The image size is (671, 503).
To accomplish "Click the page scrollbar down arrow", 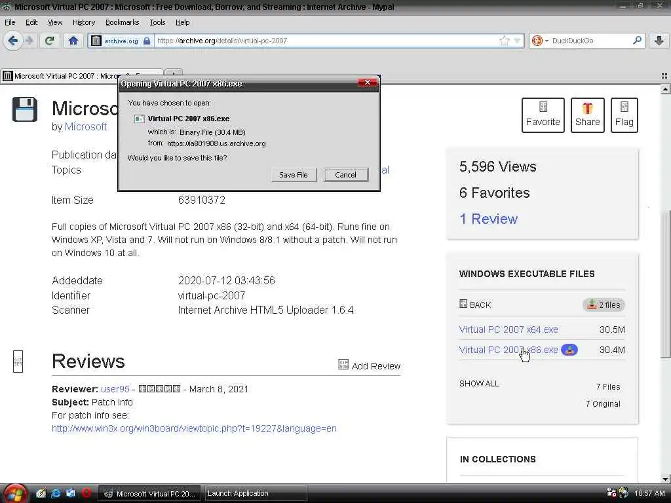I will click(x=665, y=479).
